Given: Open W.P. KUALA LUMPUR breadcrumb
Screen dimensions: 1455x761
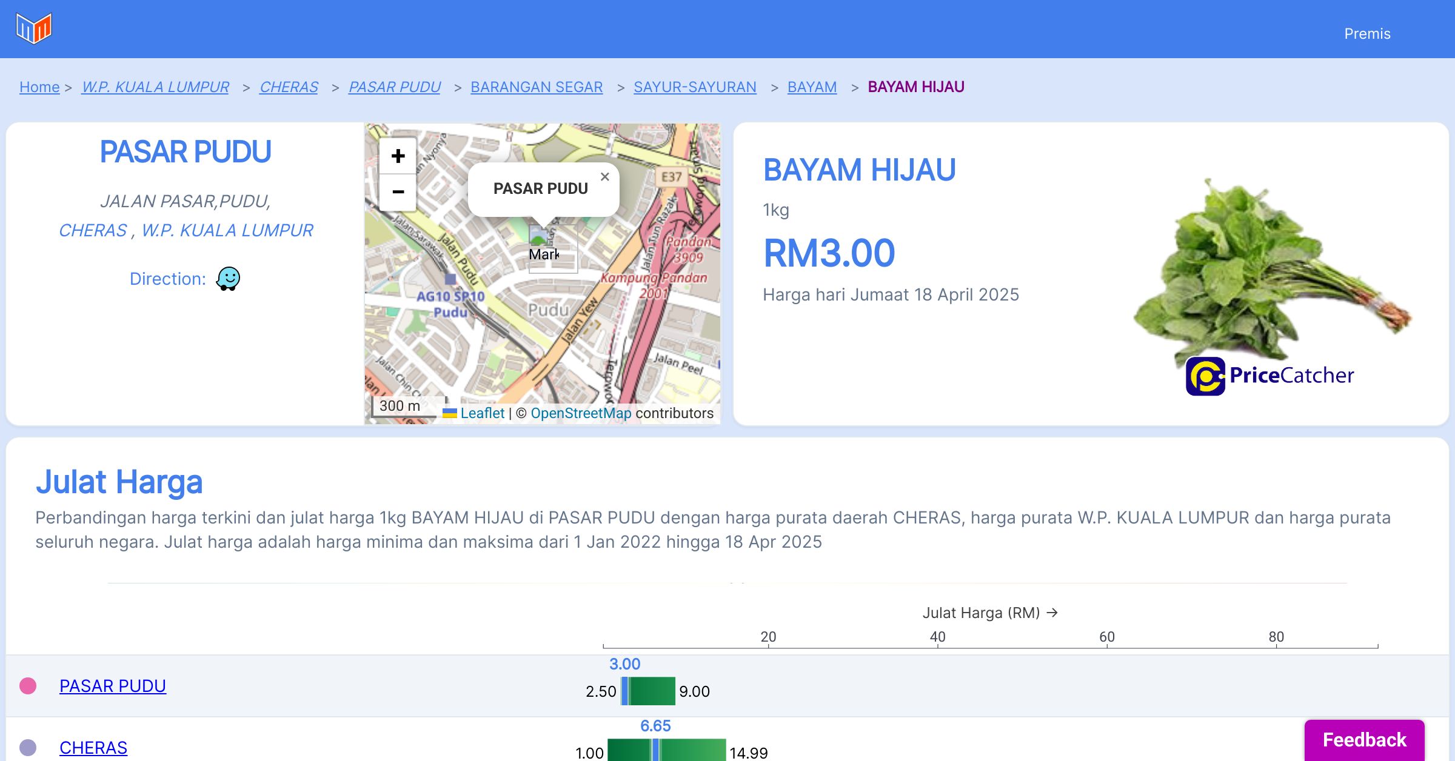Looking at the screenshot, I should pos(155,87).
